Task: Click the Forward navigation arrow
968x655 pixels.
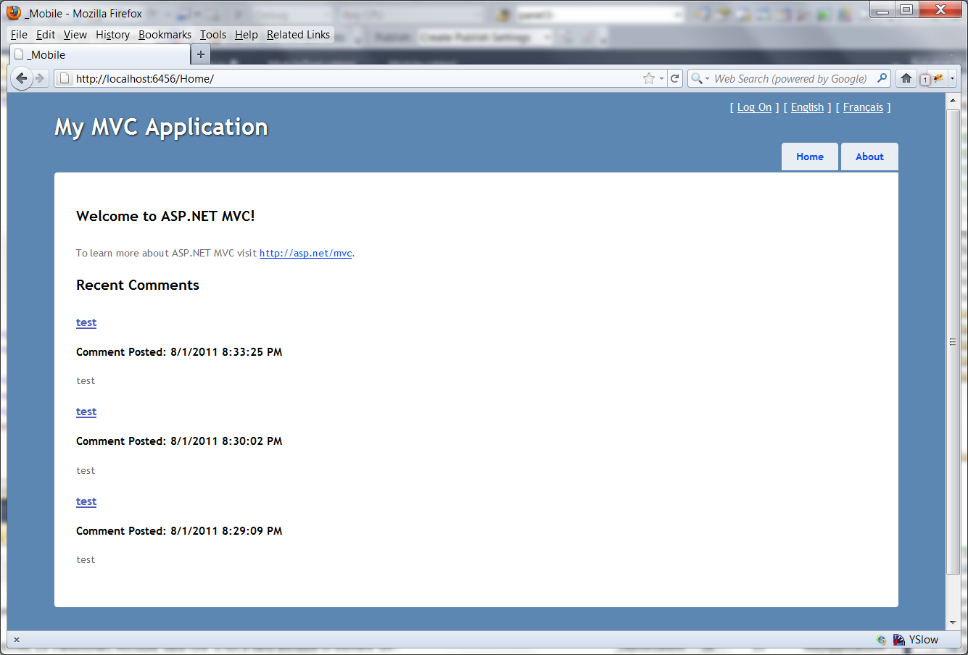Action: tap(41, 78)
